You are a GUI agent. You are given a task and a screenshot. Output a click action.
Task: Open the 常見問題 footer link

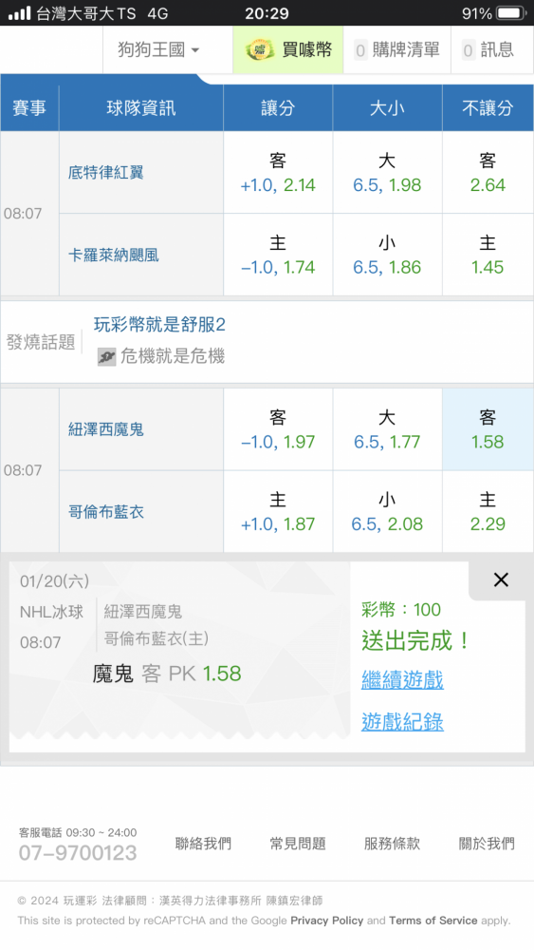pyautogui.click(x=298, y=844)
